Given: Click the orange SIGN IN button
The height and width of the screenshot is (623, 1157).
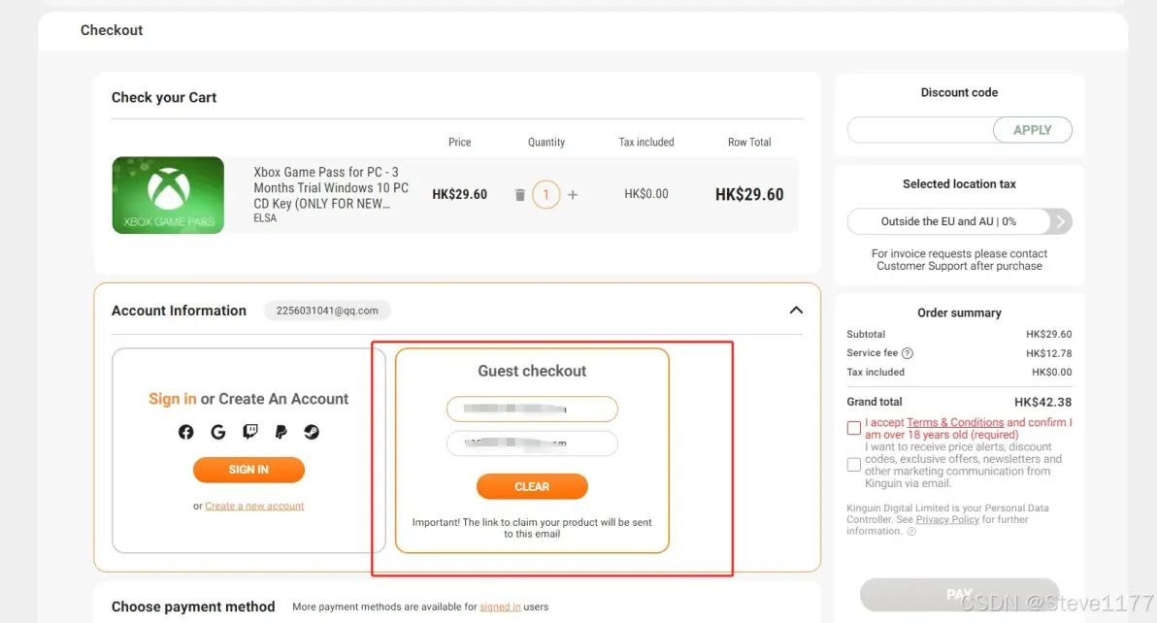Looking at the screenshot, I should click(x=248, y=470).
